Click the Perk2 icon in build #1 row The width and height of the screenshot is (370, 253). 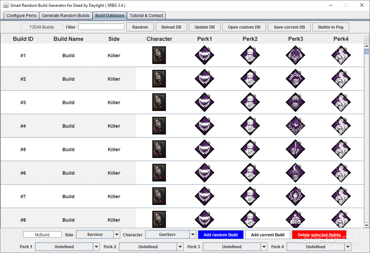click(x=250, y=55)
